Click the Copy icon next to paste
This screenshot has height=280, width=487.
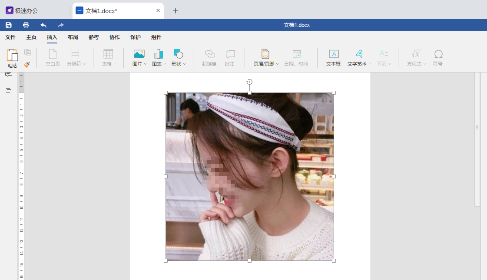pos(28,53)
